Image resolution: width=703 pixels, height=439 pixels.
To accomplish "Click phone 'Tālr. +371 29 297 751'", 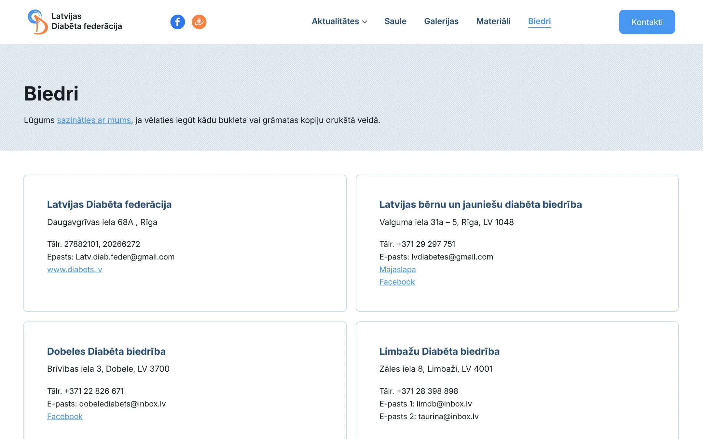I will click(417, 244).
